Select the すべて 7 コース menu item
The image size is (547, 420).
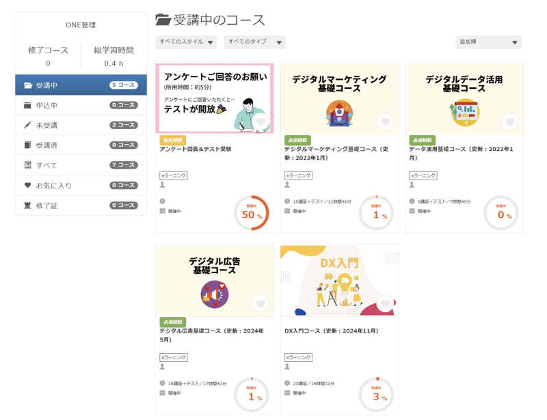[81, 165]
